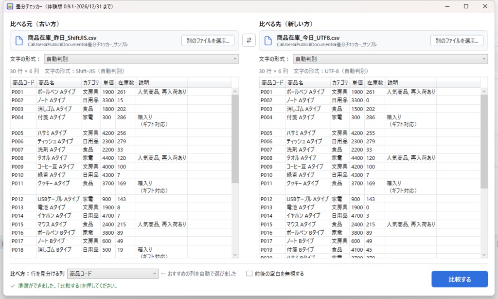The image size is (498, 299).
Task: Click left table 商品名 column header
Action: (x=59, y=83)
